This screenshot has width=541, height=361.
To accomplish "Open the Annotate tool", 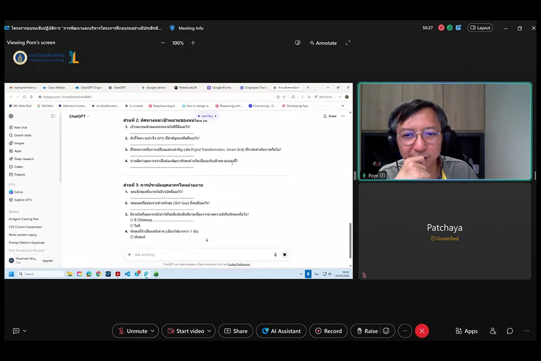I will point(323,43).
